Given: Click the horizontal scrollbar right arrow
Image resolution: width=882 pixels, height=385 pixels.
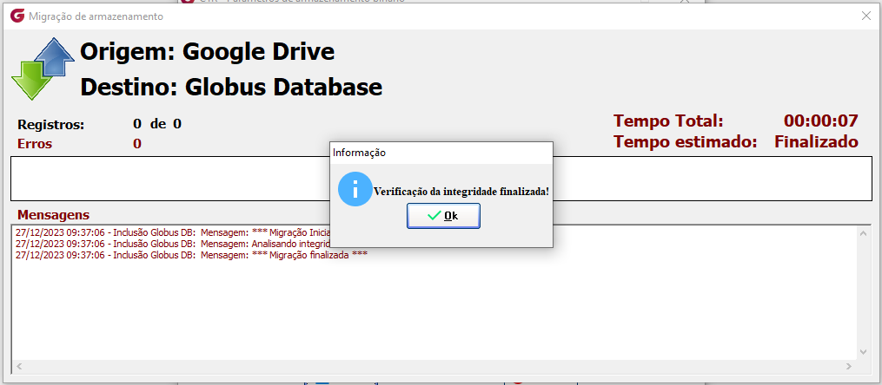Looking at the screenshot, I should tap(849, 366).
